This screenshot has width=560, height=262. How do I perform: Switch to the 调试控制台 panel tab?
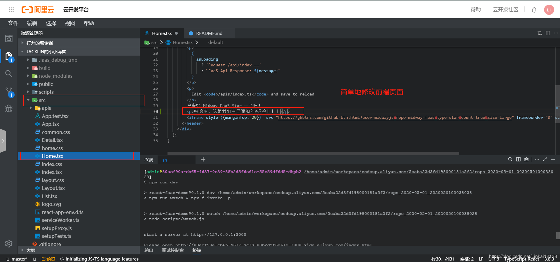tap(173, 250)
